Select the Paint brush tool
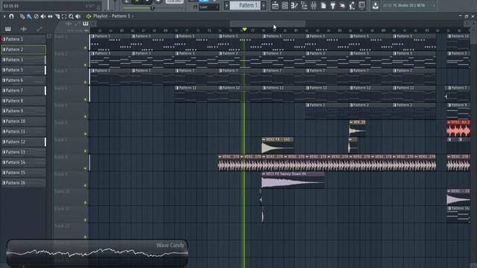Viewport: 477px width, 268px height. pos(29,16)
